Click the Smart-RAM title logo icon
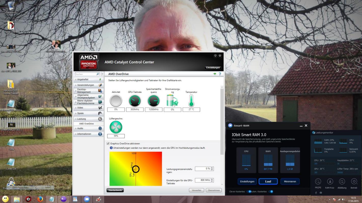 tap(230, 125)
